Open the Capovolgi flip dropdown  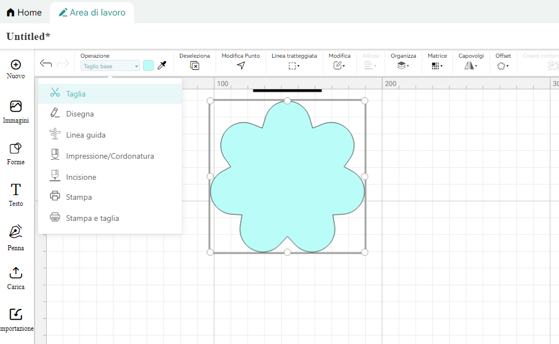point(471,65)
